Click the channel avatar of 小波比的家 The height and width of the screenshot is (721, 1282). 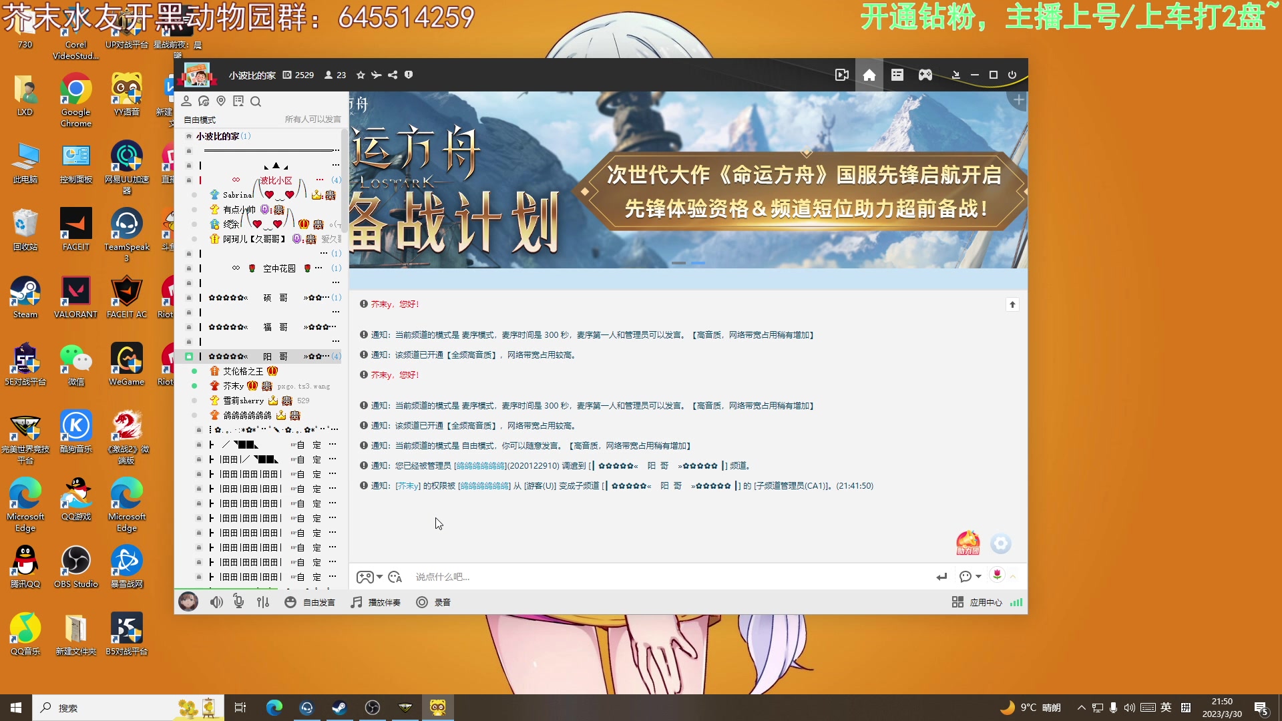197,75
